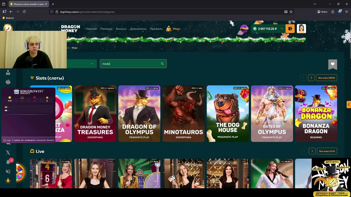
Task: Click the favorites heart bookmark
Action: pos(333,64)
